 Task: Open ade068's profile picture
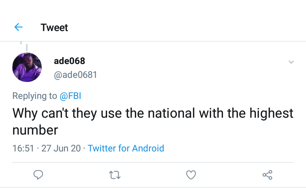[x=27, y=67]
